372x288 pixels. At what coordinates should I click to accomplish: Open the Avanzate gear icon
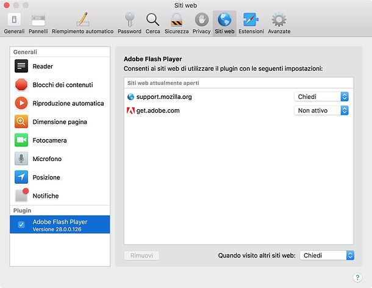pos(279,20)
